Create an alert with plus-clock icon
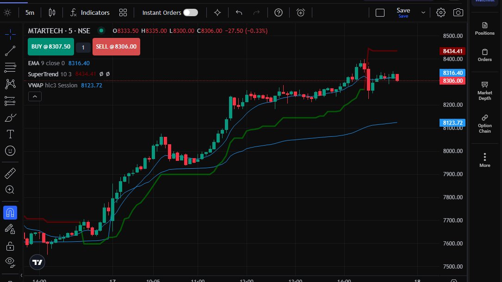Image resolution: width=502 pixels, height=282 pixels. coord(301,12)
